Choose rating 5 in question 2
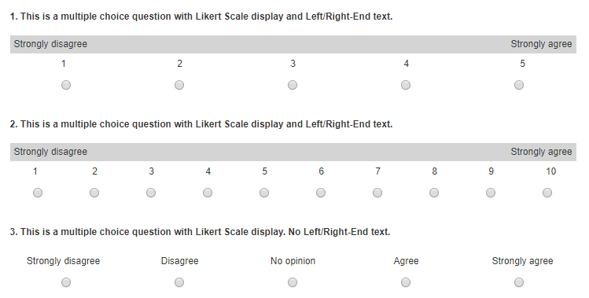The height and width of the screenshot is (298, 589). click(264, 193)
